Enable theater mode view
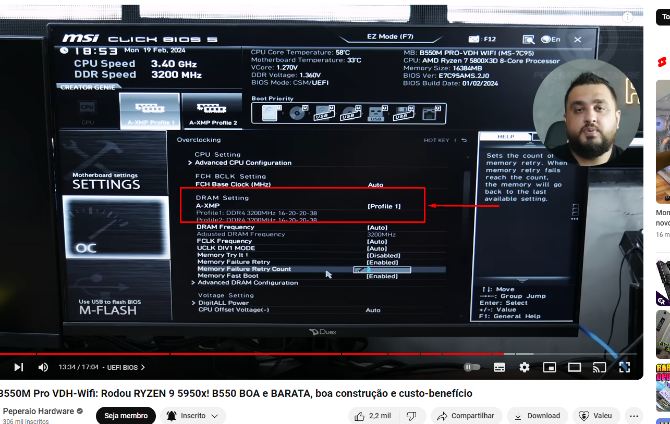This screenshot has height=424, width=670. 575,367
